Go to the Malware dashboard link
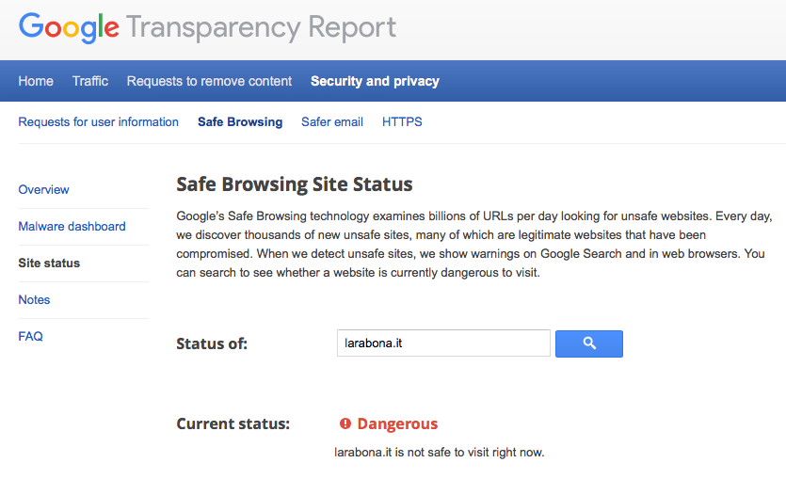This screenshot has height=479, width=786. [72, 226]
